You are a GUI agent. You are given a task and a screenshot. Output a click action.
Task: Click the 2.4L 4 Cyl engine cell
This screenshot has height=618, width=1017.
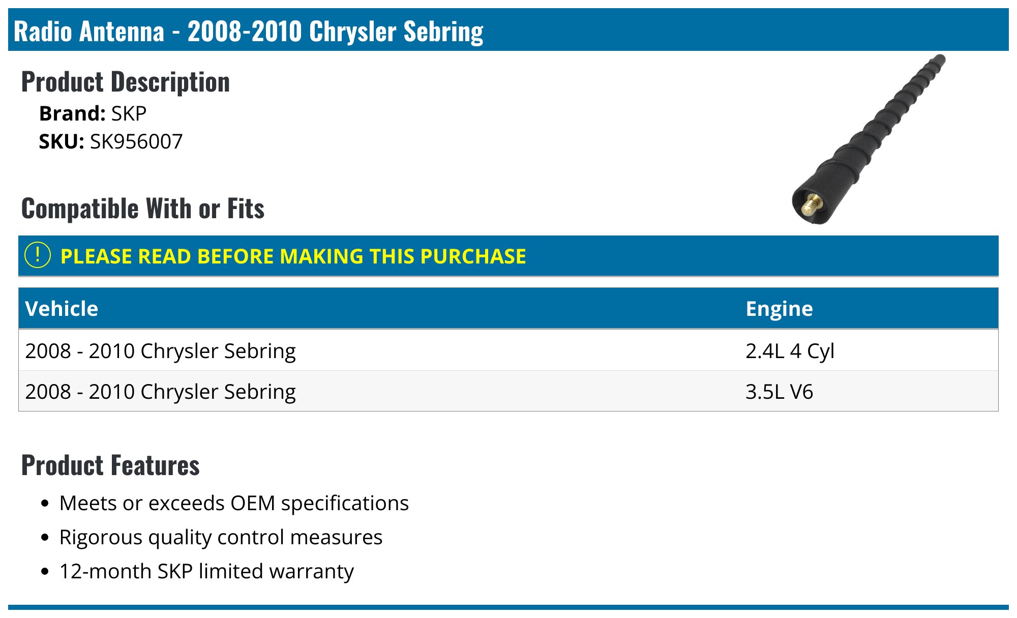(x=790, y=351)
